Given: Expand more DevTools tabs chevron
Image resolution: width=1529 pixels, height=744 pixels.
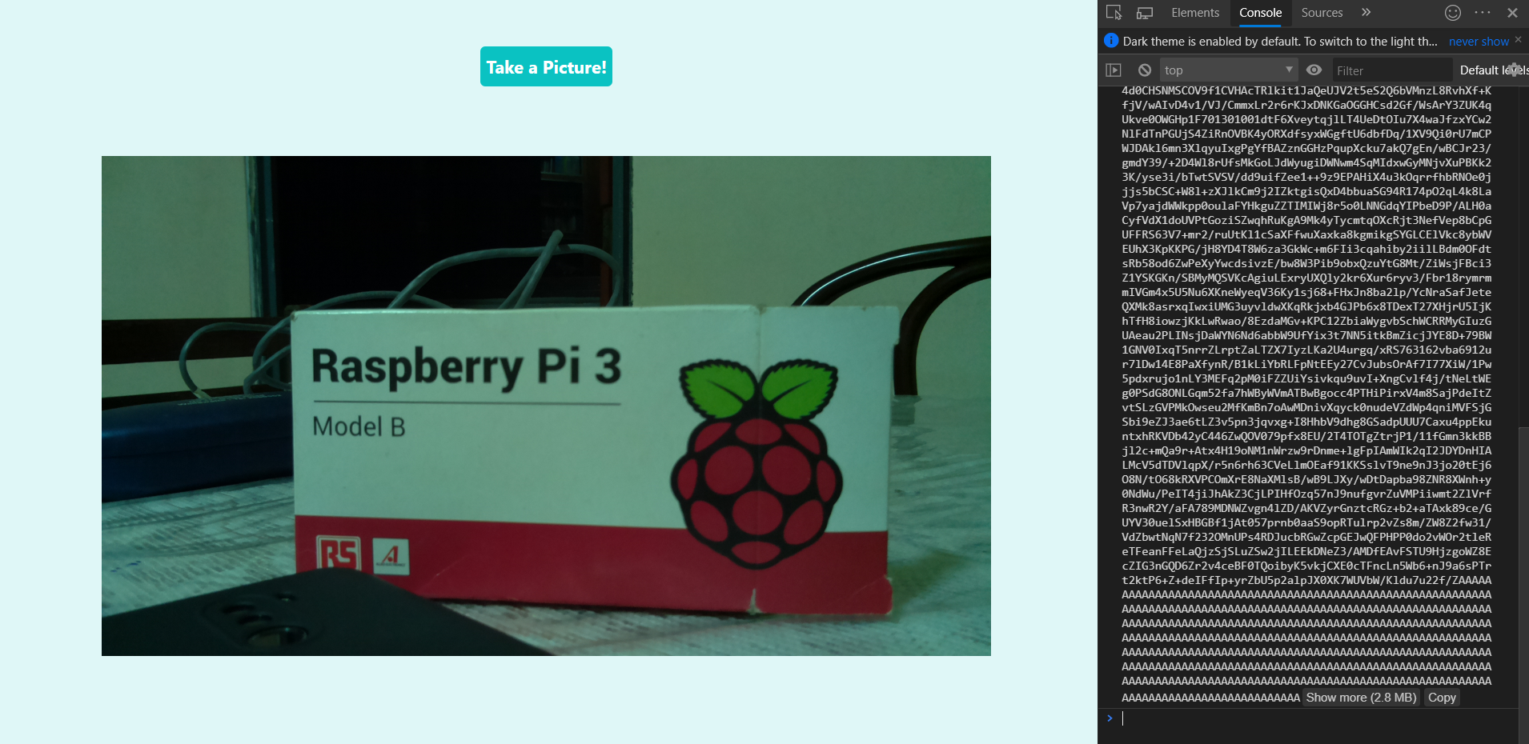Looking at the screenshot, I should (1366, 13).
